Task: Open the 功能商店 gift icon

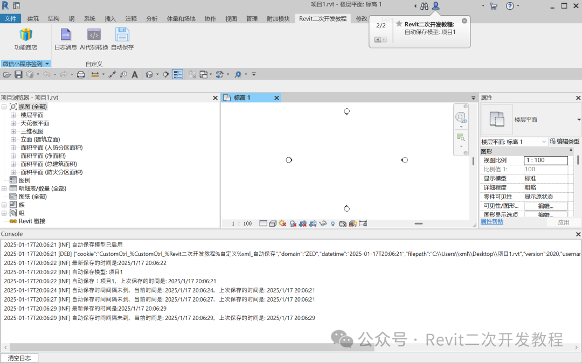Action: (26, 35)
